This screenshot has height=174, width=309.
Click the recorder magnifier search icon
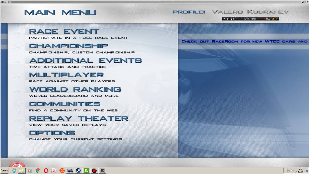coord(231,19)
